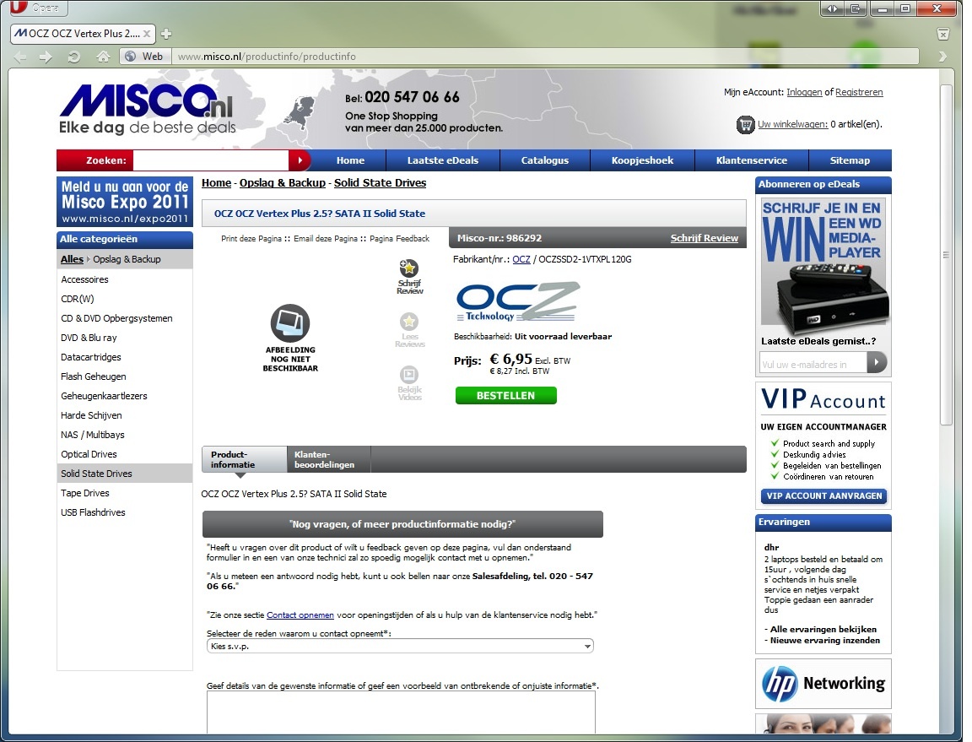
Task: Select NAS / Multibays category
Action: pos(93,435)
